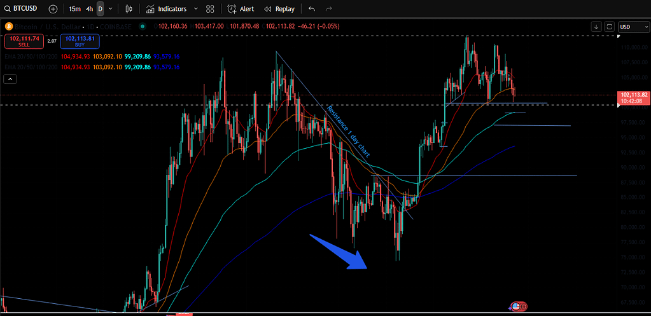Click the 80,000.00 price scale label

[x=634, y=227]
